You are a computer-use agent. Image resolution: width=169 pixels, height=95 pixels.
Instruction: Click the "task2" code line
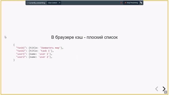tap(35, 51)
